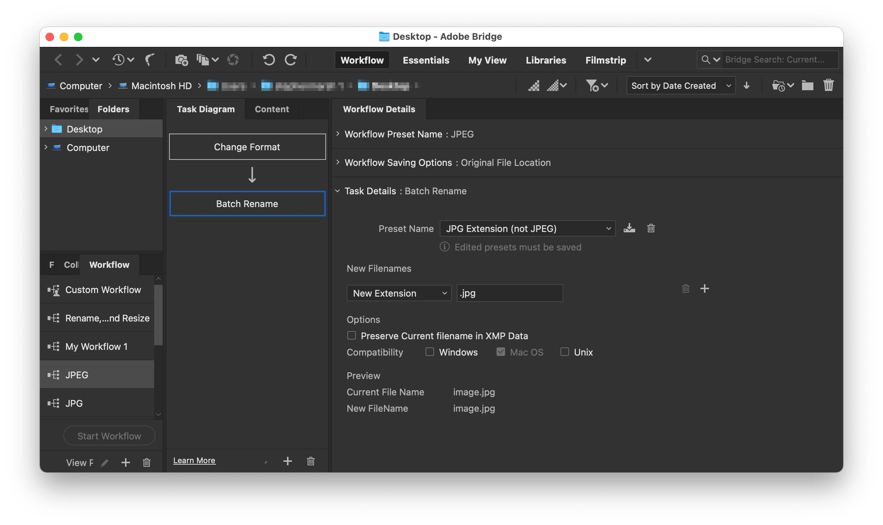Click the rotate counterclockwise icon
Image resolution: width=883 pixels, height=525 pixels.
pyautogui.click(x=269, y=60)
